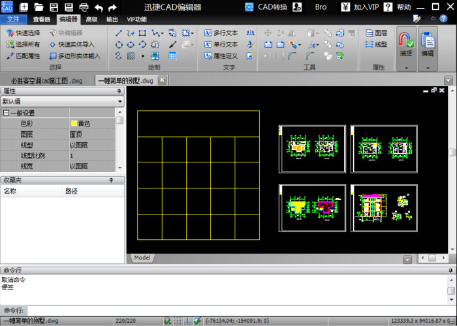Toggle the snap icon in status bar
The height and width of the screenshot is (326, 457).
(x=167, y=321)
